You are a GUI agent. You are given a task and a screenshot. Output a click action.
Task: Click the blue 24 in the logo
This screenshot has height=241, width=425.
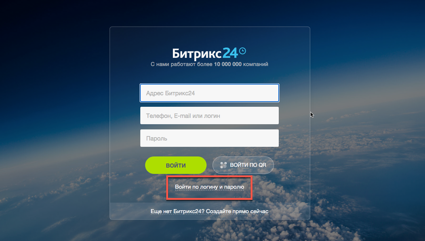point(230,53)
